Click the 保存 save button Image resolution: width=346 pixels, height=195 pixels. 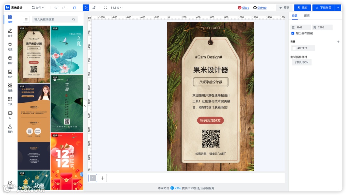[x=302, y=8]
